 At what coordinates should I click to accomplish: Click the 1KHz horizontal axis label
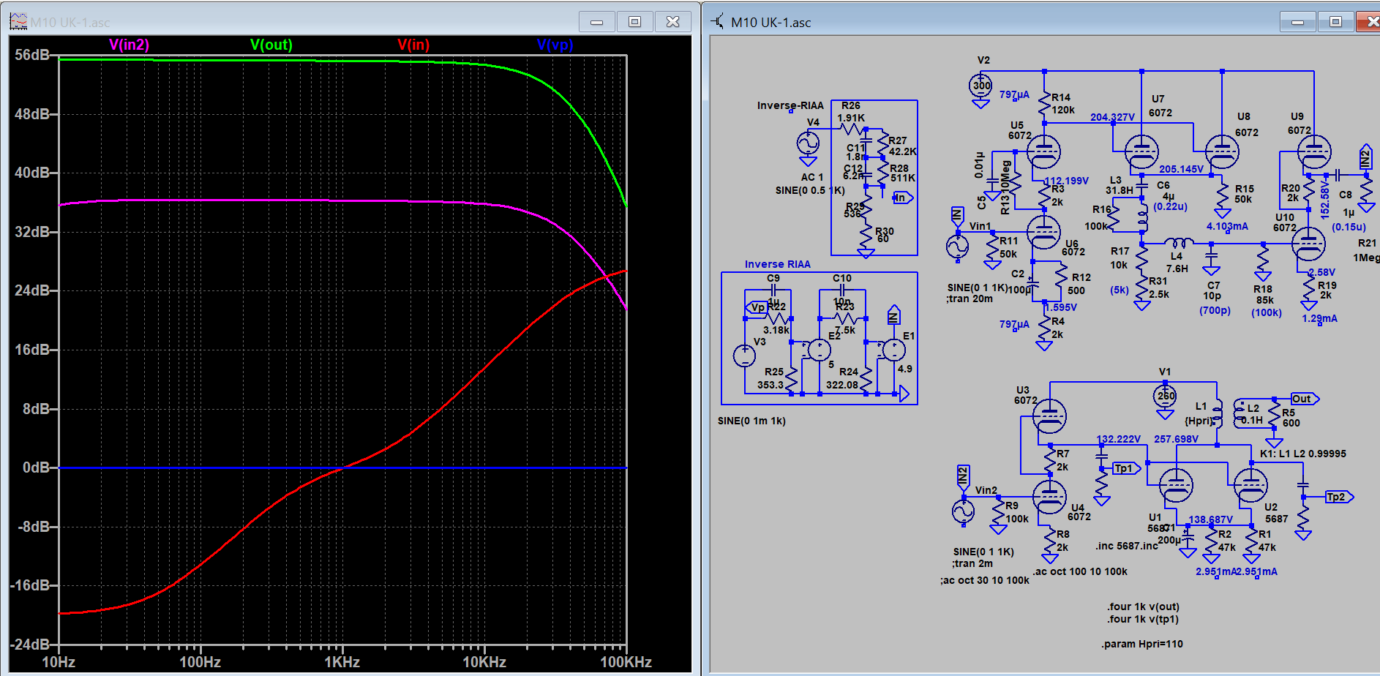pos(342,662)
